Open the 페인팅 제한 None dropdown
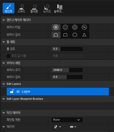Image resolution: width=114 pixels, height=132 pixels. pos(67,120)
